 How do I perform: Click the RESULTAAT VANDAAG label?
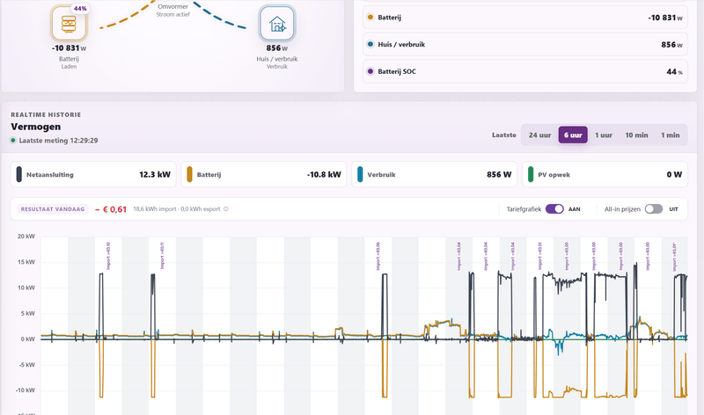(x=53, y=209)
